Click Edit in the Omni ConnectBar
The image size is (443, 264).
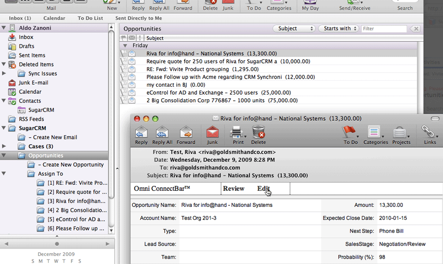point(264,189)
